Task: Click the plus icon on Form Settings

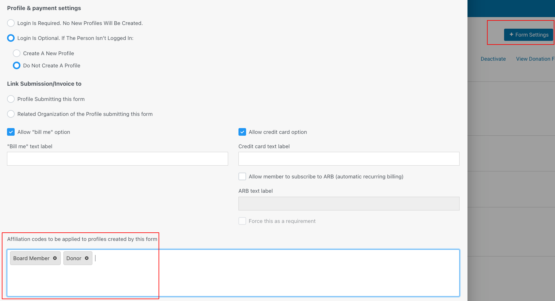Action: click(511, 34)
